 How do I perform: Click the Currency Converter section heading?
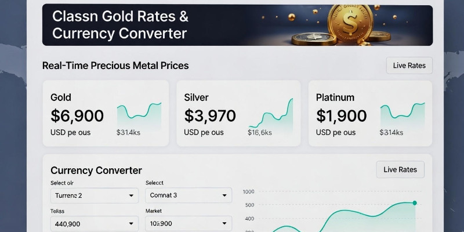tap(96, 171)
